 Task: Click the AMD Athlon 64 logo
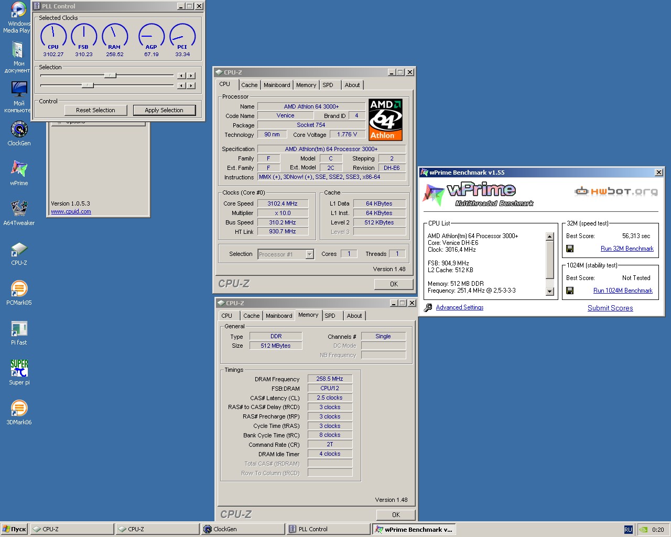385,120
